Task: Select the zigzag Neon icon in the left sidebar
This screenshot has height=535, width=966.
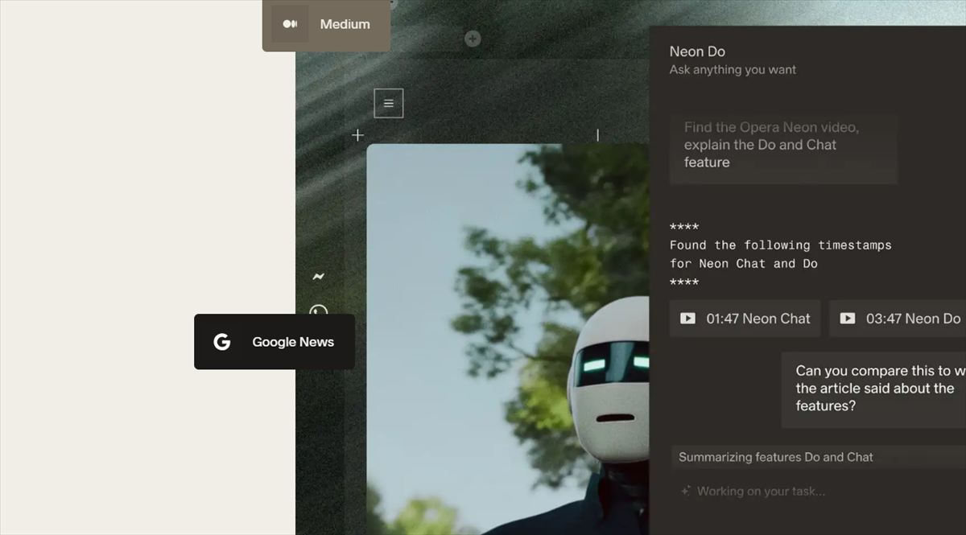Action: (317, 275)
